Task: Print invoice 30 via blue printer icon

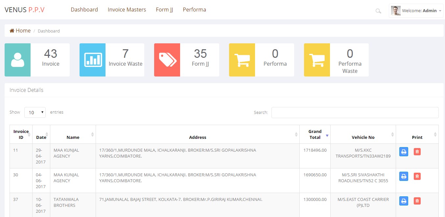Action: [404, 176]
